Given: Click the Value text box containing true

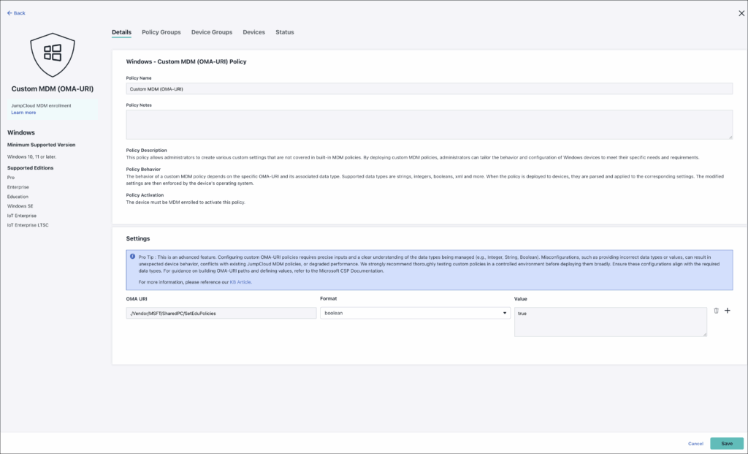Looking at the screenshot, I should (610, 322).
